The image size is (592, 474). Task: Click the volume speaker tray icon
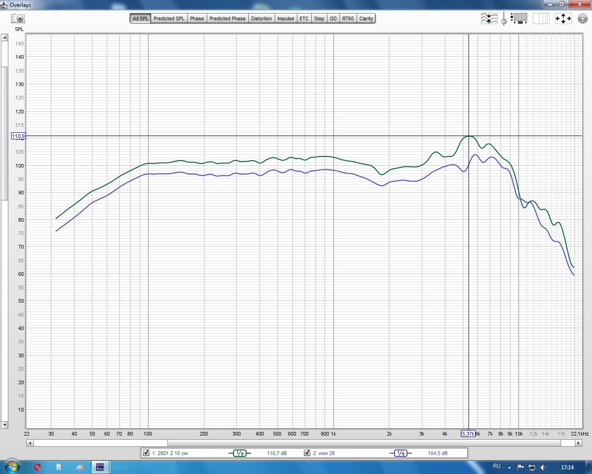tap(543, 467)
